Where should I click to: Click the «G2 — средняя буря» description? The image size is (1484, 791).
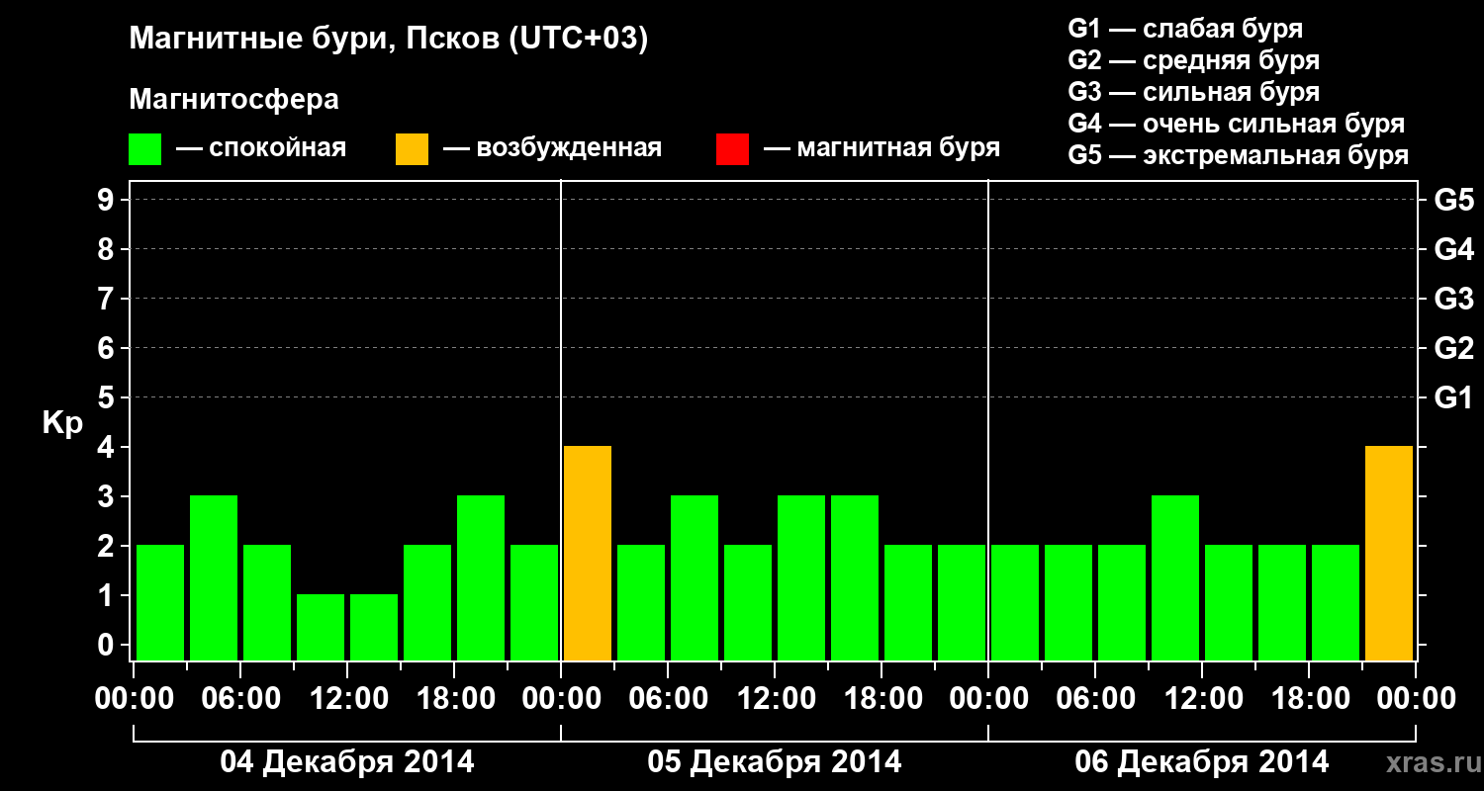point(1193,60)
